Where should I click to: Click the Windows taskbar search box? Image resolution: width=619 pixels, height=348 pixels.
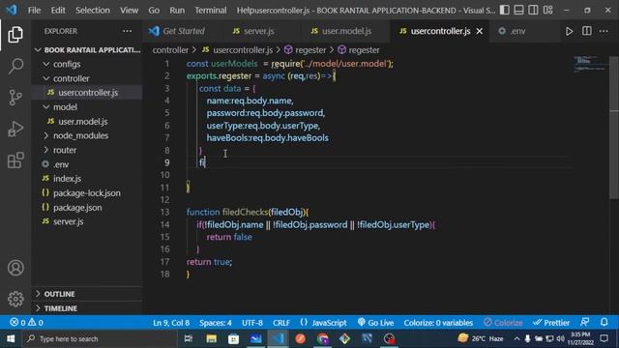pos(99,338)
